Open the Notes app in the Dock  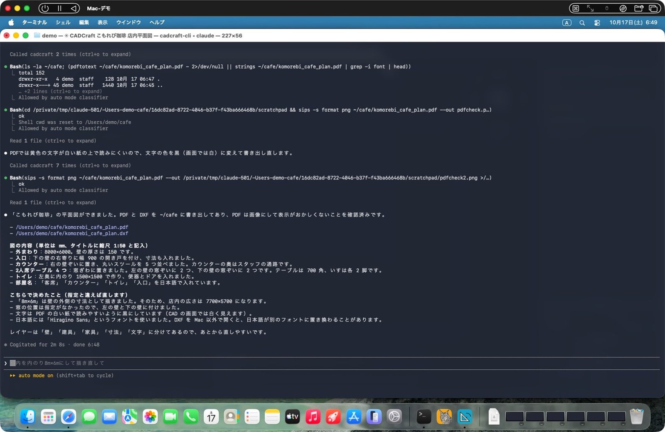pos(272,417)
